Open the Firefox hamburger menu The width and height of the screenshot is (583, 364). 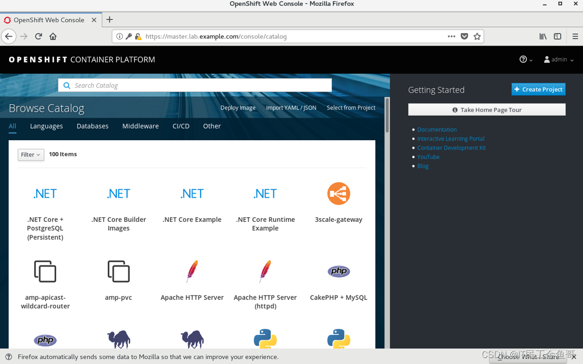point(575,37)
